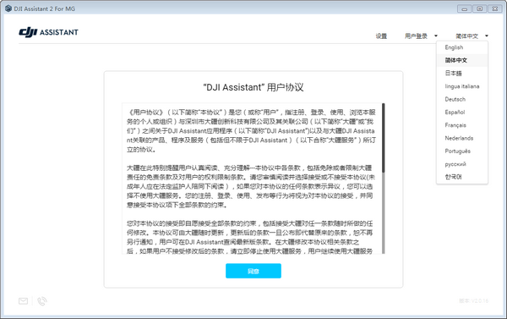Choose Português from the list
This screenshot has height=319, width=507.
coord(462,151)
